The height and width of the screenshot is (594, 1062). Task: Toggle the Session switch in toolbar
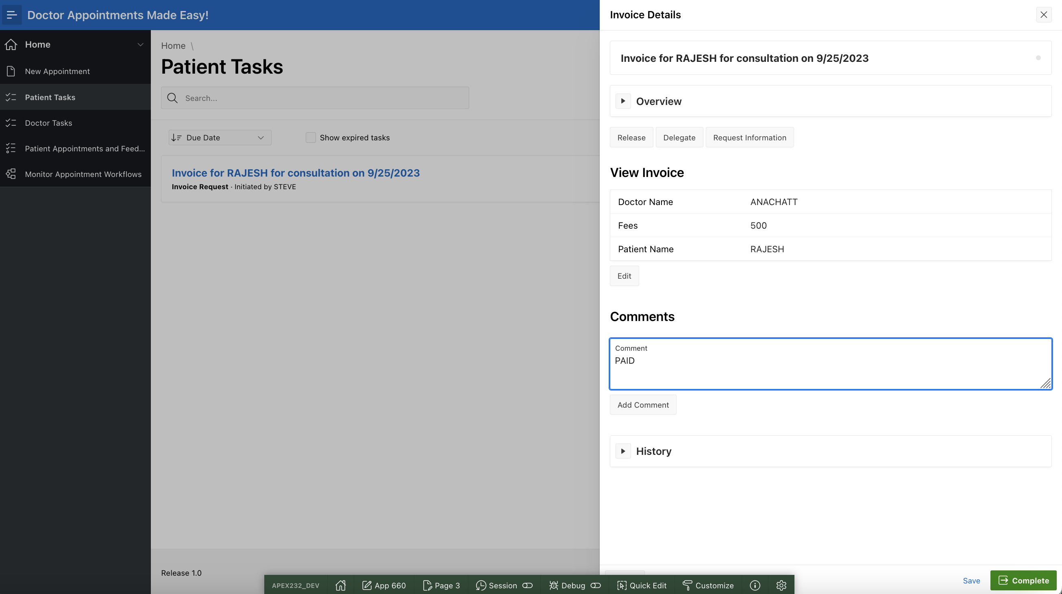click(x=527, y=585)
